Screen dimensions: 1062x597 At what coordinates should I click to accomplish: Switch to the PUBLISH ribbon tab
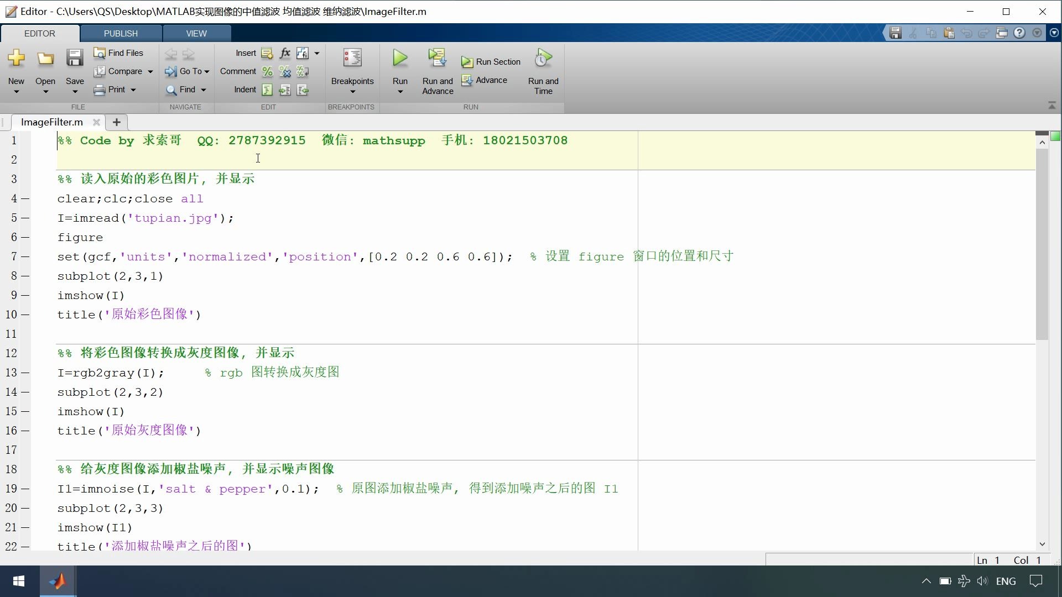pyautogui.click(x=121, y=33)
